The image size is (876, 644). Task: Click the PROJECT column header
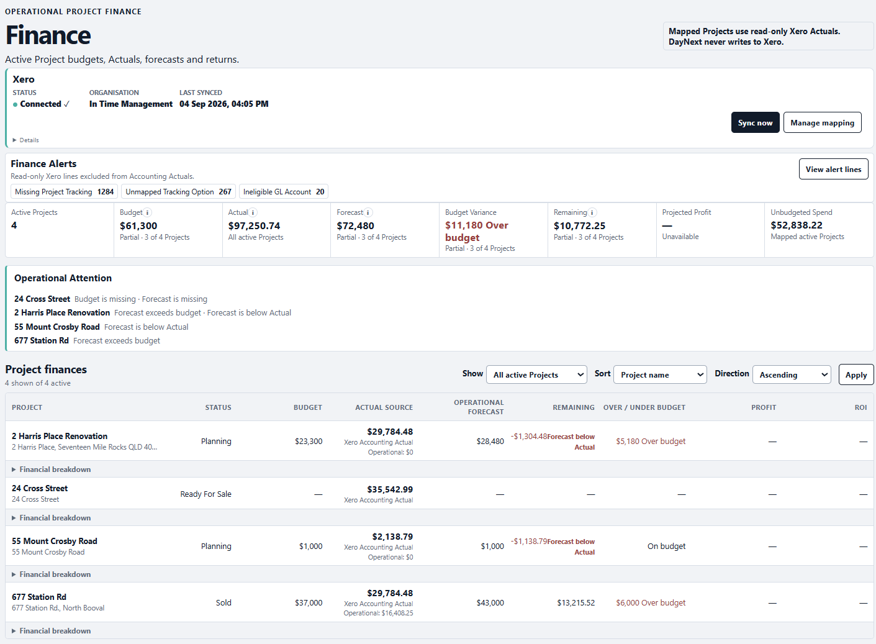click(27, 407)
